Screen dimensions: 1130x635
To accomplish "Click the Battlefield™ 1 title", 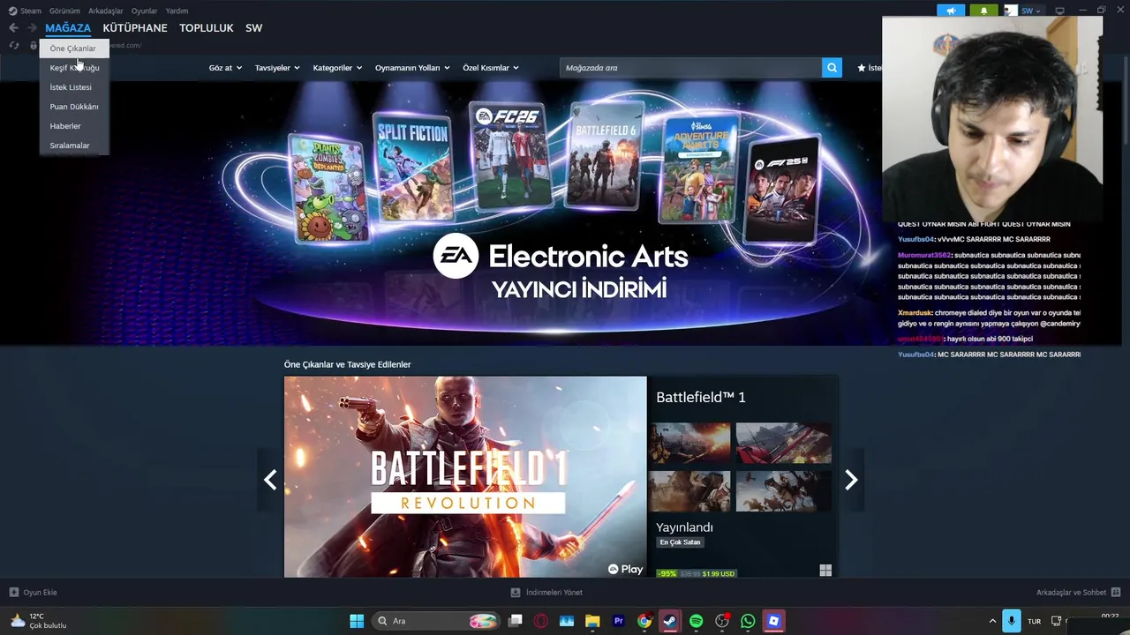I will coord(701,398).
